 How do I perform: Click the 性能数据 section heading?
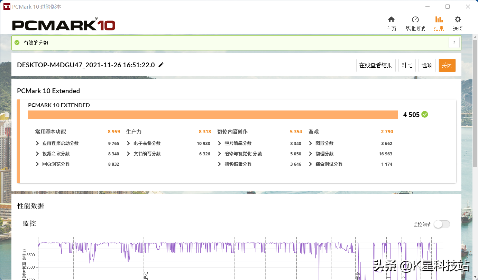click(x=30, y=206)
